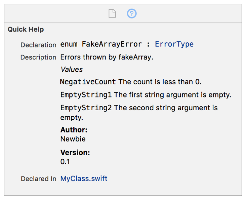Click the EmptyString2 value name
This screenshot has width=246, height=200.
click(x=86, y=108)
